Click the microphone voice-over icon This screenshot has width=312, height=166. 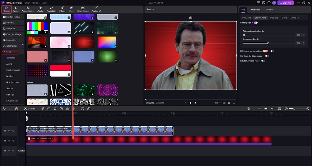(249, 109)
